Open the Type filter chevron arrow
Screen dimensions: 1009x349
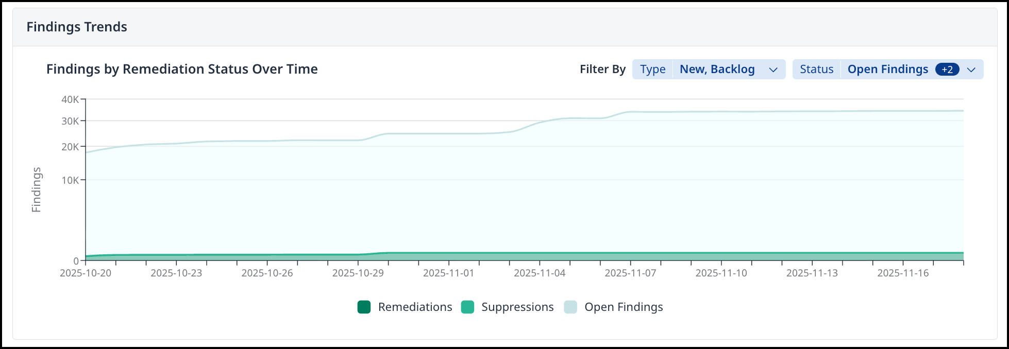(773, 70)
